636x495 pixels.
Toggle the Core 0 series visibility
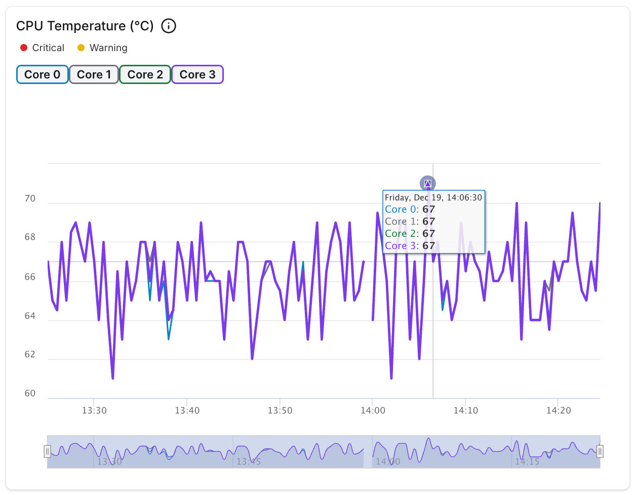pos(43,74)
